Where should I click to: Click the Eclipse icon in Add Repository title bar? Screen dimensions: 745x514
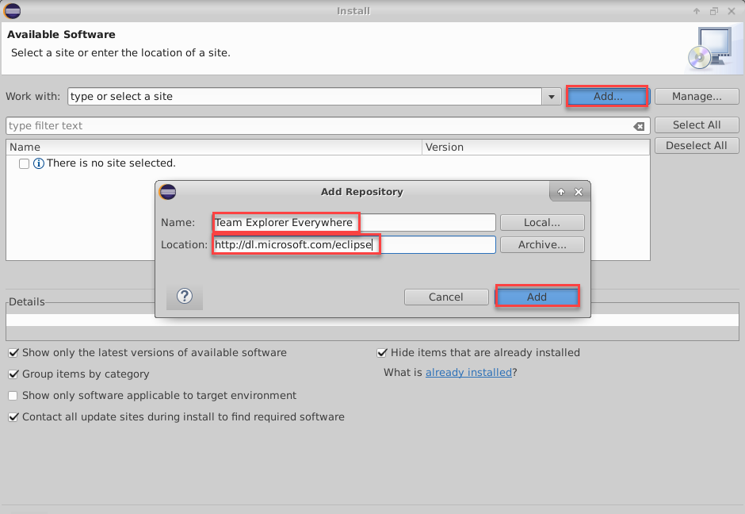(168, 192)
